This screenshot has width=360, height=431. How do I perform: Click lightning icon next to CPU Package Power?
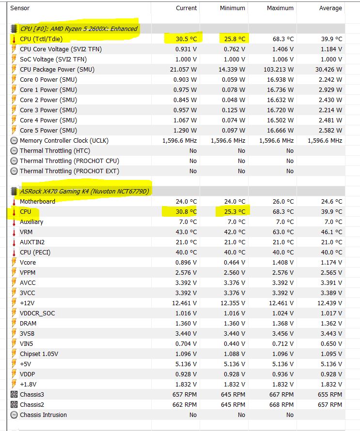14,70
